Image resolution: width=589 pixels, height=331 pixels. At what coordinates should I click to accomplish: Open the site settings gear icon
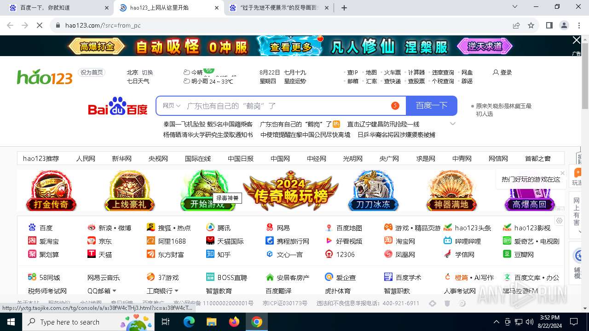click(x=559, y=221)
